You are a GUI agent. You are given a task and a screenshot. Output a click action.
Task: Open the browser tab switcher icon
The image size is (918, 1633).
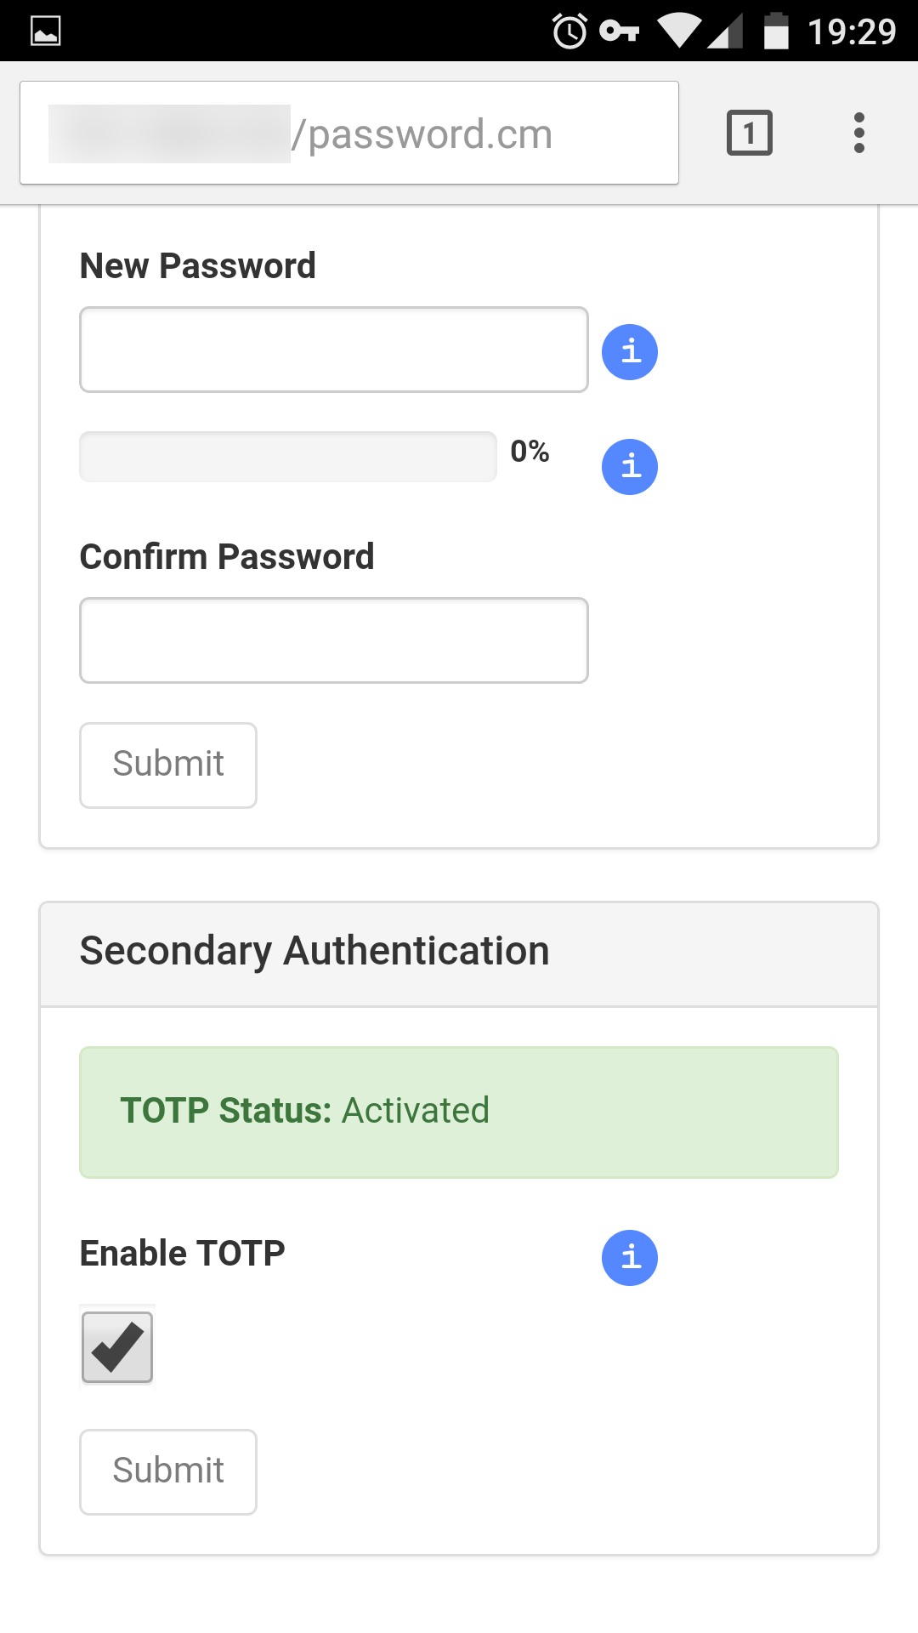point(749,133)
